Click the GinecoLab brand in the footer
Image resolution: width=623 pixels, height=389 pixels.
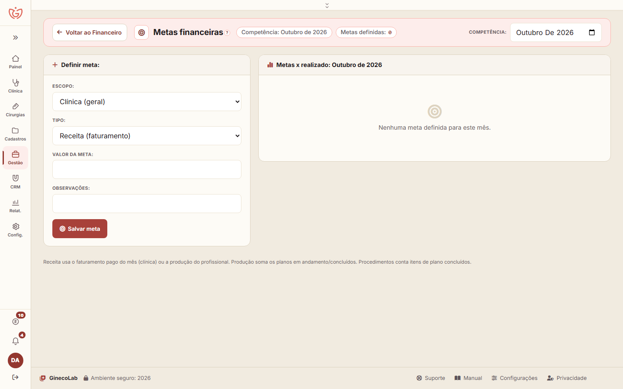tap(58, 378)
